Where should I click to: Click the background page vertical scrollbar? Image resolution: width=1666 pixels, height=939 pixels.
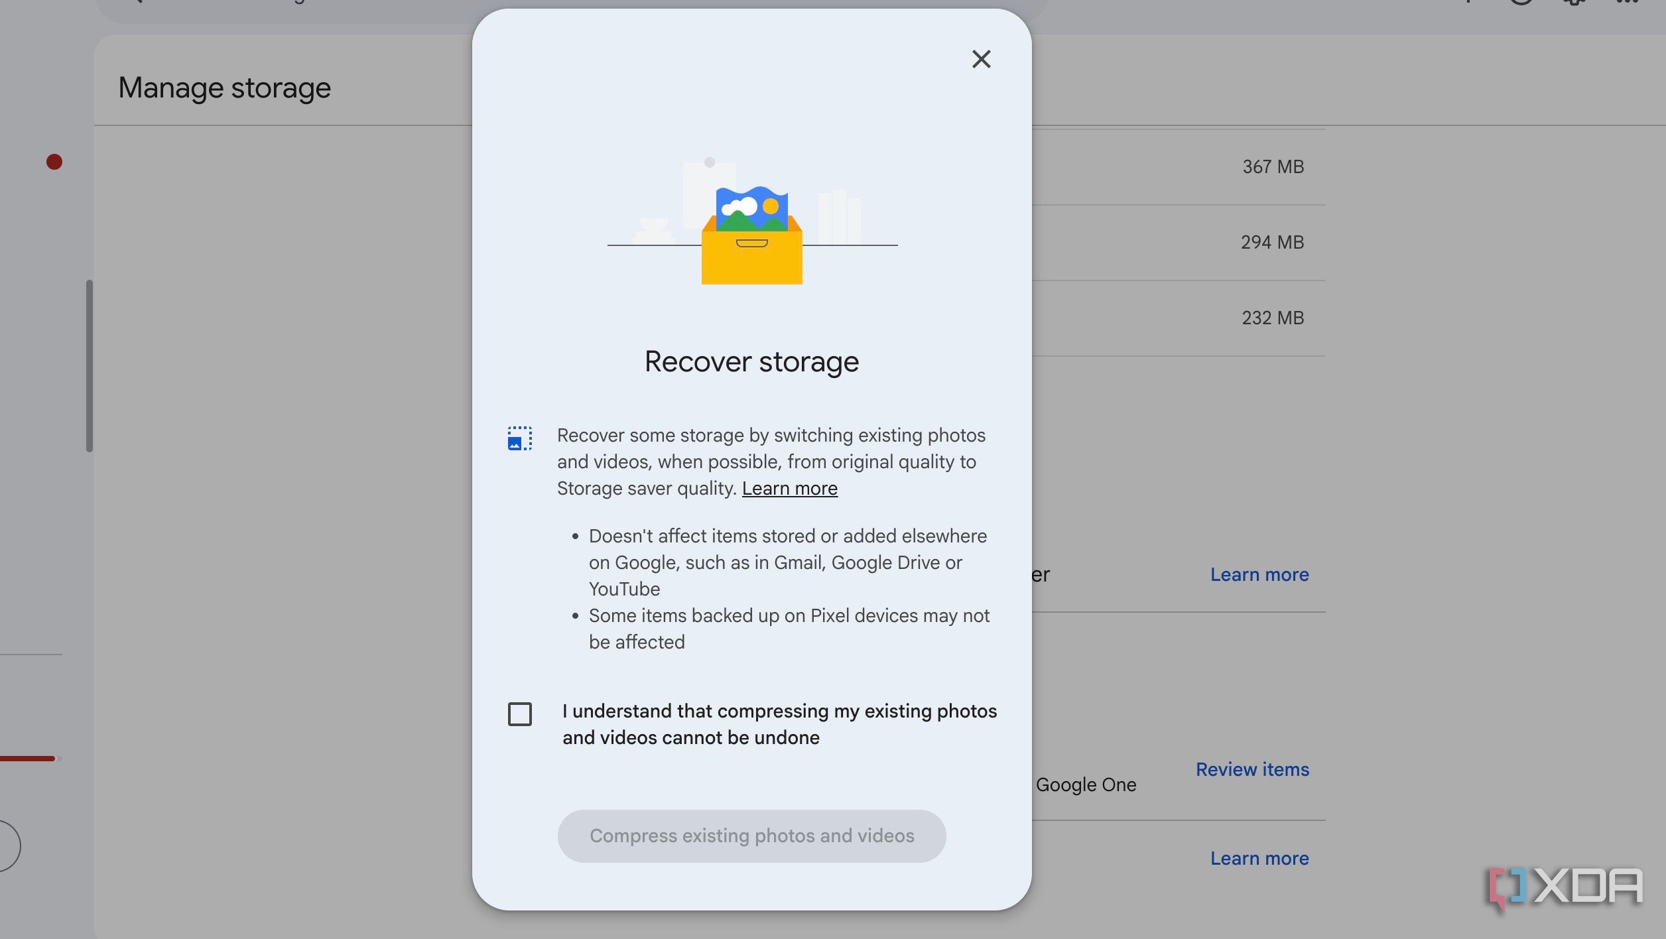pos(89,366)
